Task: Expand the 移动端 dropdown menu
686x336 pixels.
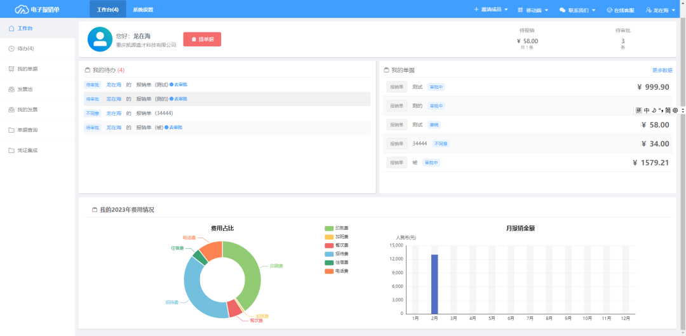Action: (x=533, y=10)
